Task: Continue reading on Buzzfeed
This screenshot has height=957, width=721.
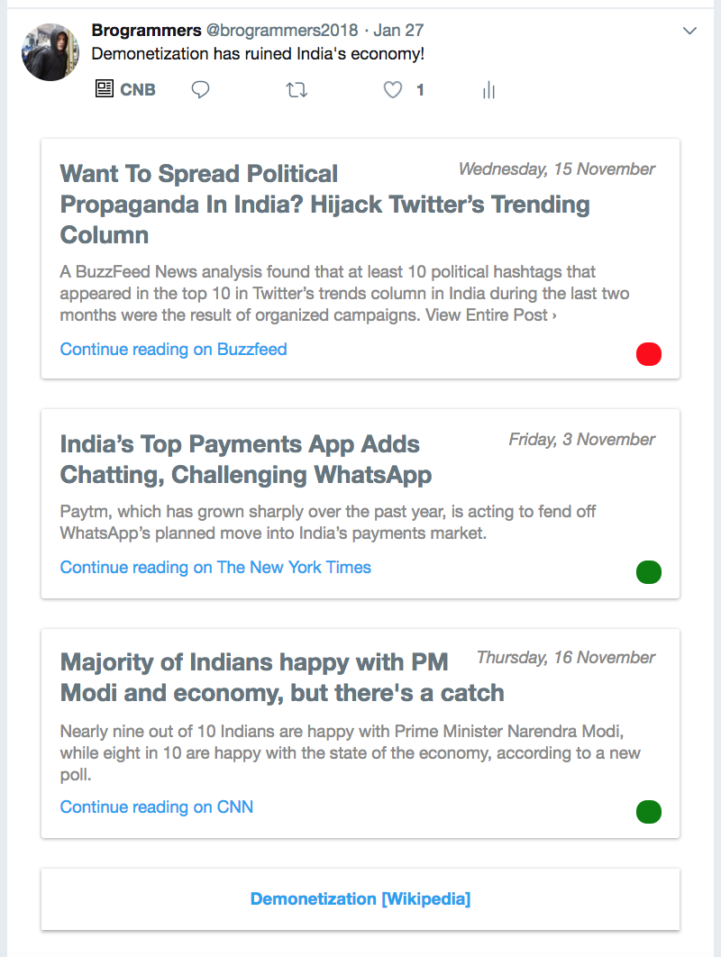Action: (173, 349)
